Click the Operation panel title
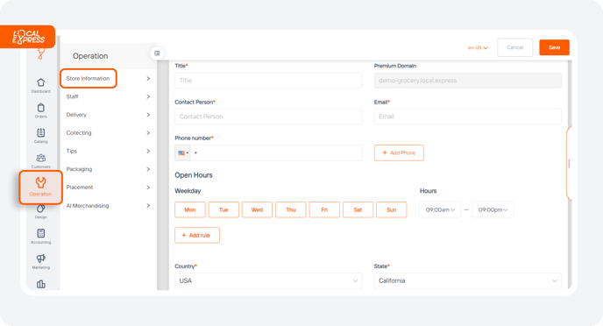This screenshot has width=603, height=326. (x=90, y=56)
